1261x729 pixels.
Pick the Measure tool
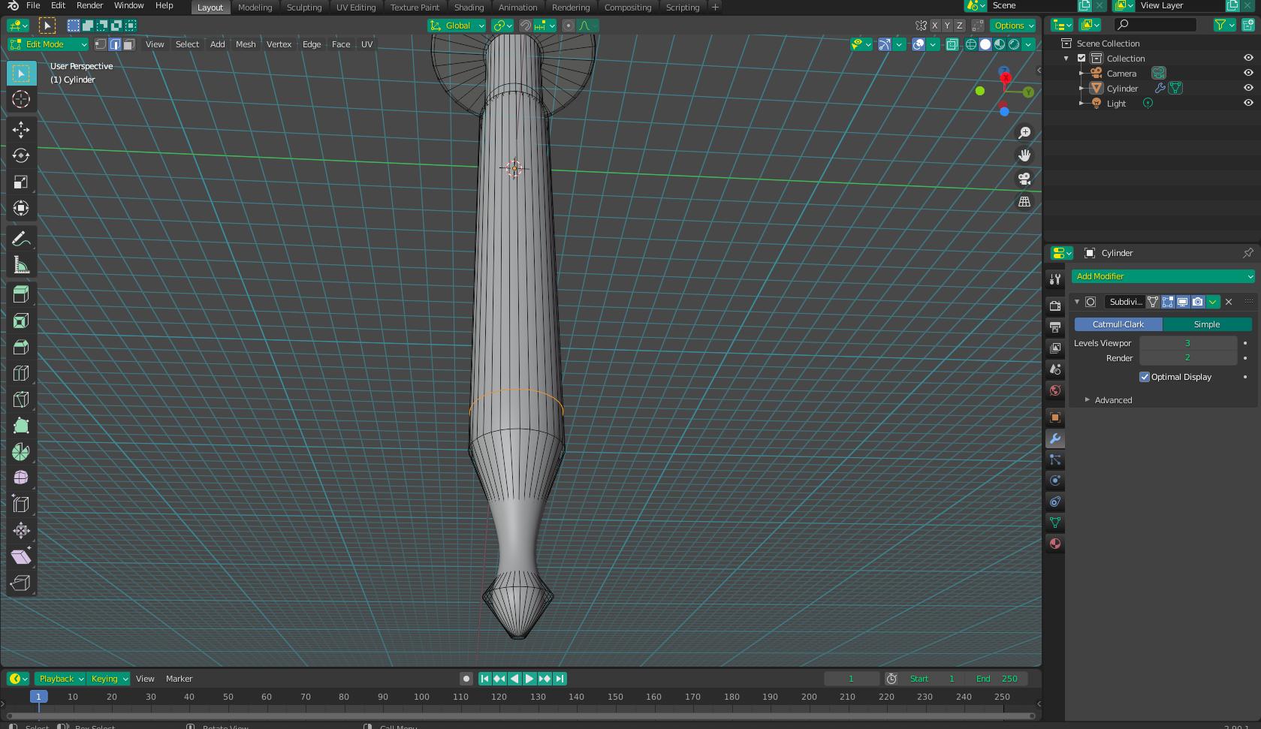[x=21, y=265]
